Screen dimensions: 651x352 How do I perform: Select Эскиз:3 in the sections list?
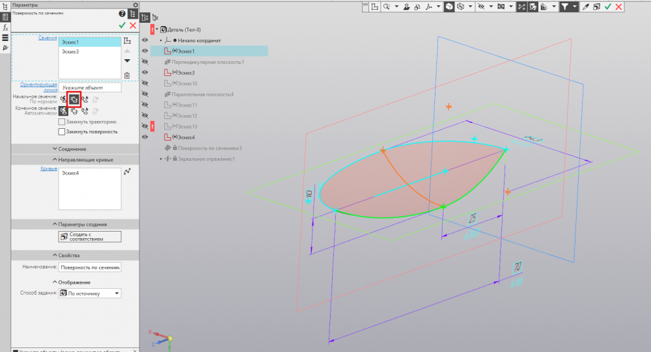[70, 51]
